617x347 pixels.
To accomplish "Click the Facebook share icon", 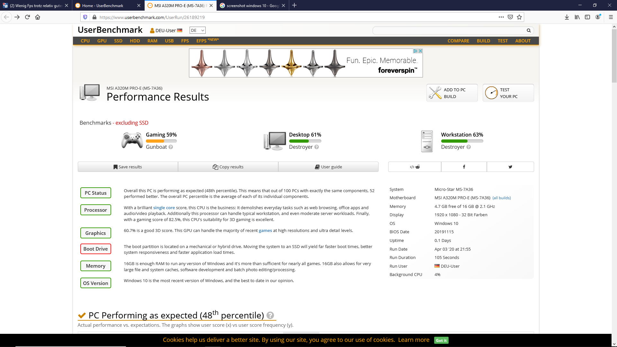I will pos(464,167).
